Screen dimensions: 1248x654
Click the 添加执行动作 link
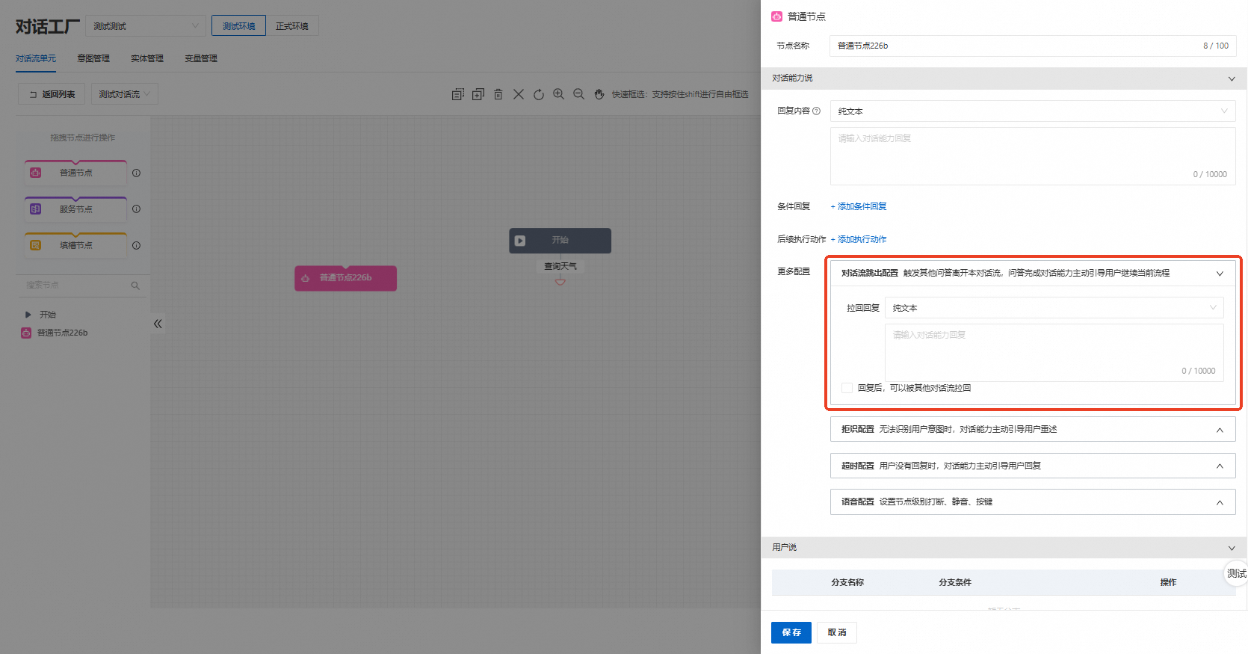pyautogui.click(x=859, y=239)
